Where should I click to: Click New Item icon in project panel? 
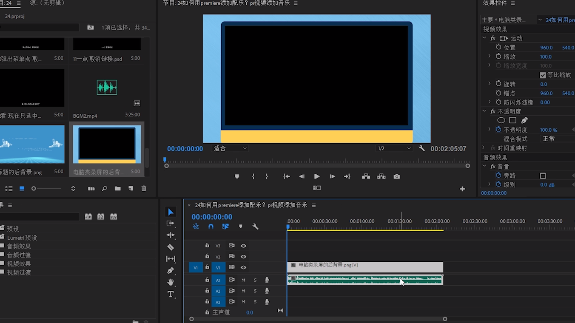click(x=131, y=188)
